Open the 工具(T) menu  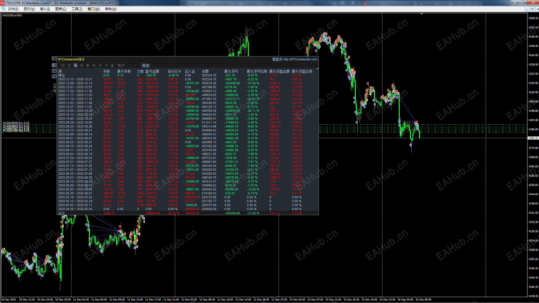[77, 9]
